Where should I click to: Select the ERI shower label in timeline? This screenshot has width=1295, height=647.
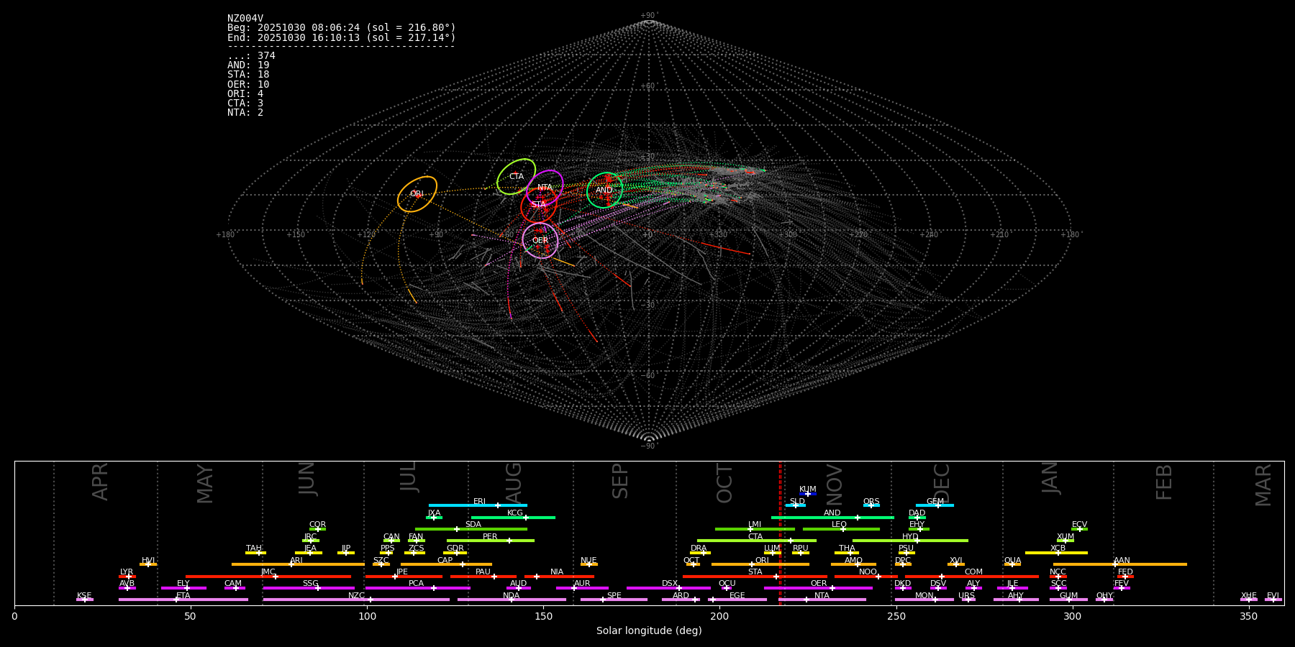(x=480, y=502)
